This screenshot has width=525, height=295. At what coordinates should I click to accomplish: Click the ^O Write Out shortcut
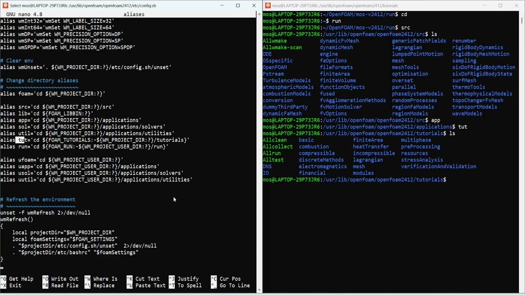60,279
